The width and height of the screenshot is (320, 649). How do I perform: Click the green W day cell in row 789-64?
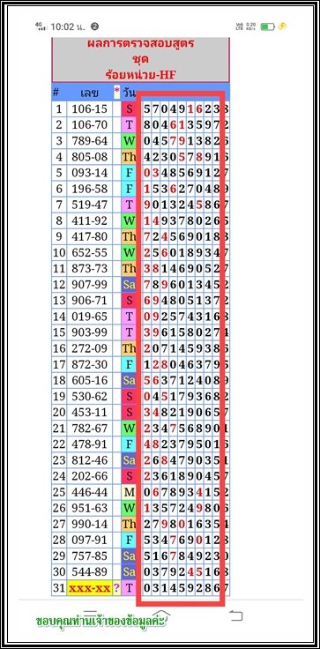pyautogui.click(x=130, y=141)
